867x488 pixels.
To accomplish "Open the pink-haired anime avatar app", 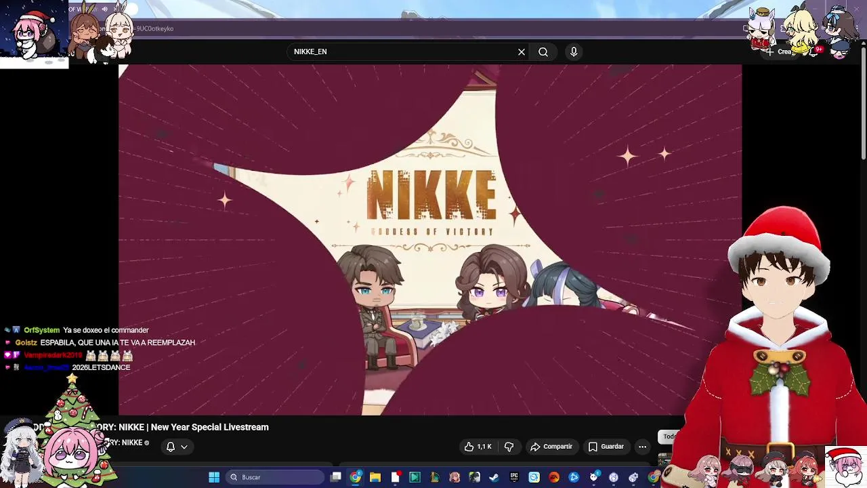I will [x=454, y=477].
